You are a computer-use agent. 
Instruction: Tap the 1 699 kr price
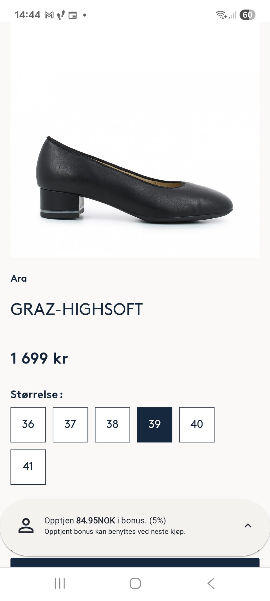point(39,359)
